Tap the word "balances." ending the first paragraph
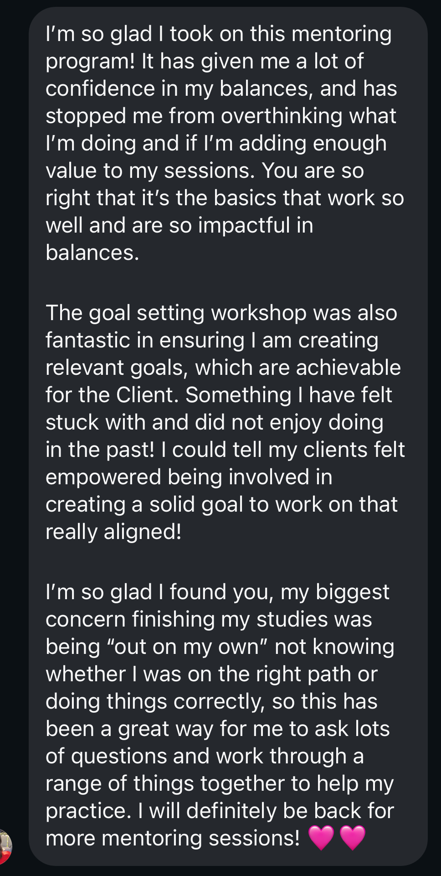 (92, 253)
